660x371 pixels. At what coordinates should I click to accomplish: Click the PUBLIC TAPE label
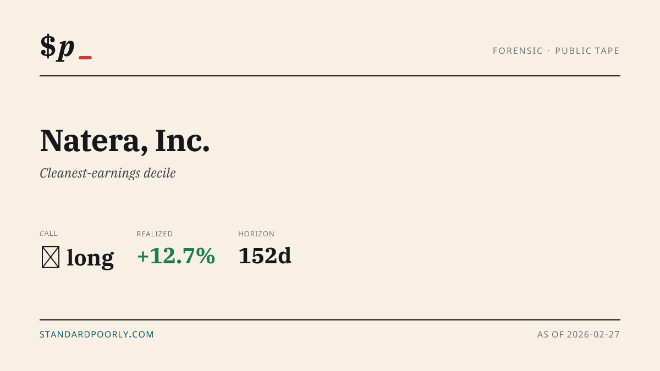click(587, 51)
